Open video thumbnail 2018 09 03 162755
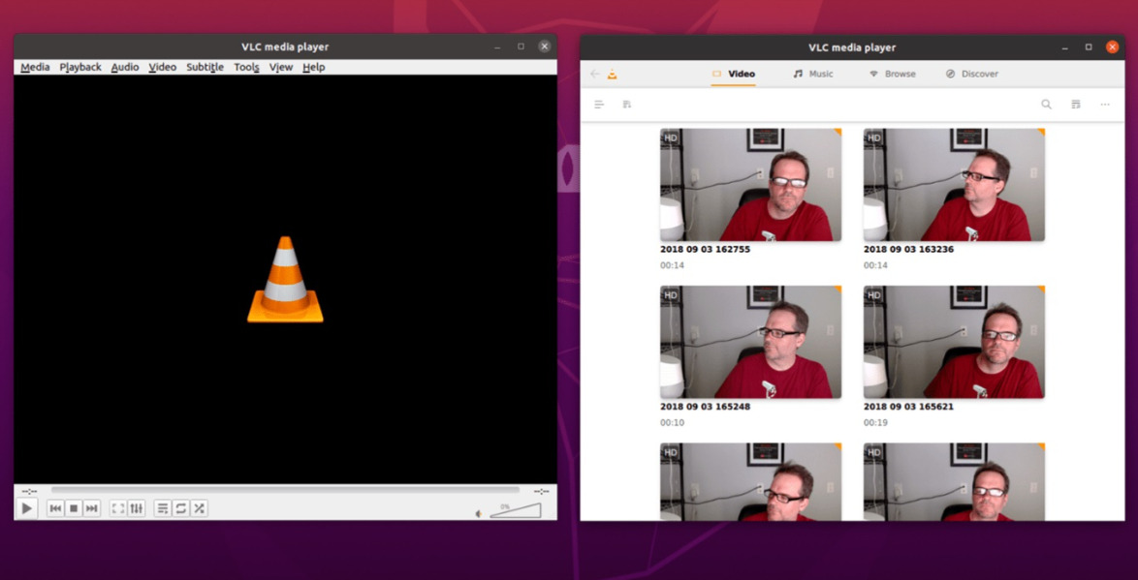 point(750,185)
